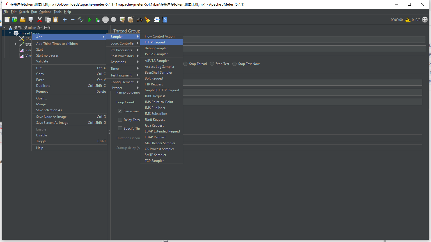431x242 pixels.
Task: Save the test plan with floppy icon
Action: pyautogui.click(x=31, y=20)
